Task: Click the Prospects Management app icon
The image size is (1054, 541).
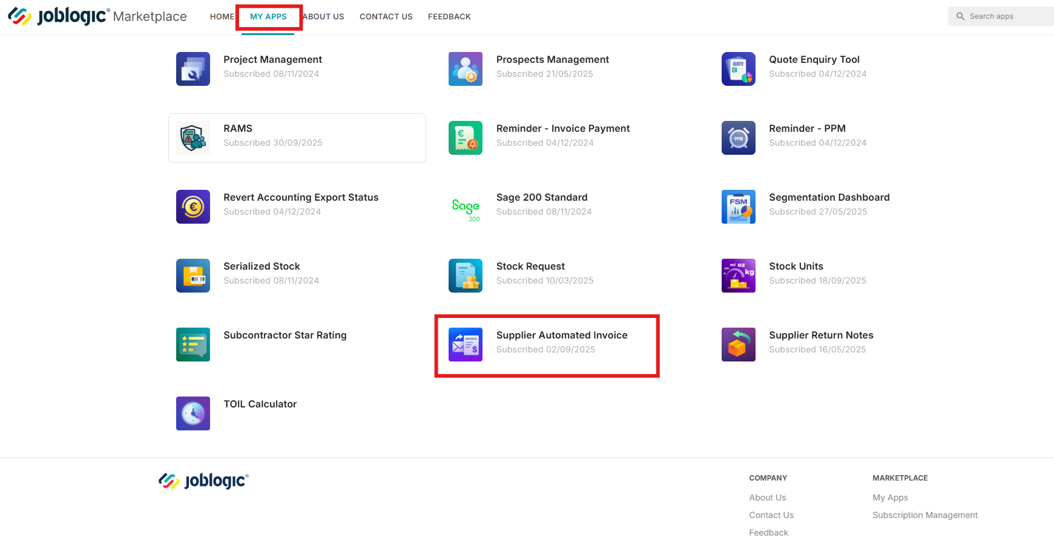Action: 466,69
